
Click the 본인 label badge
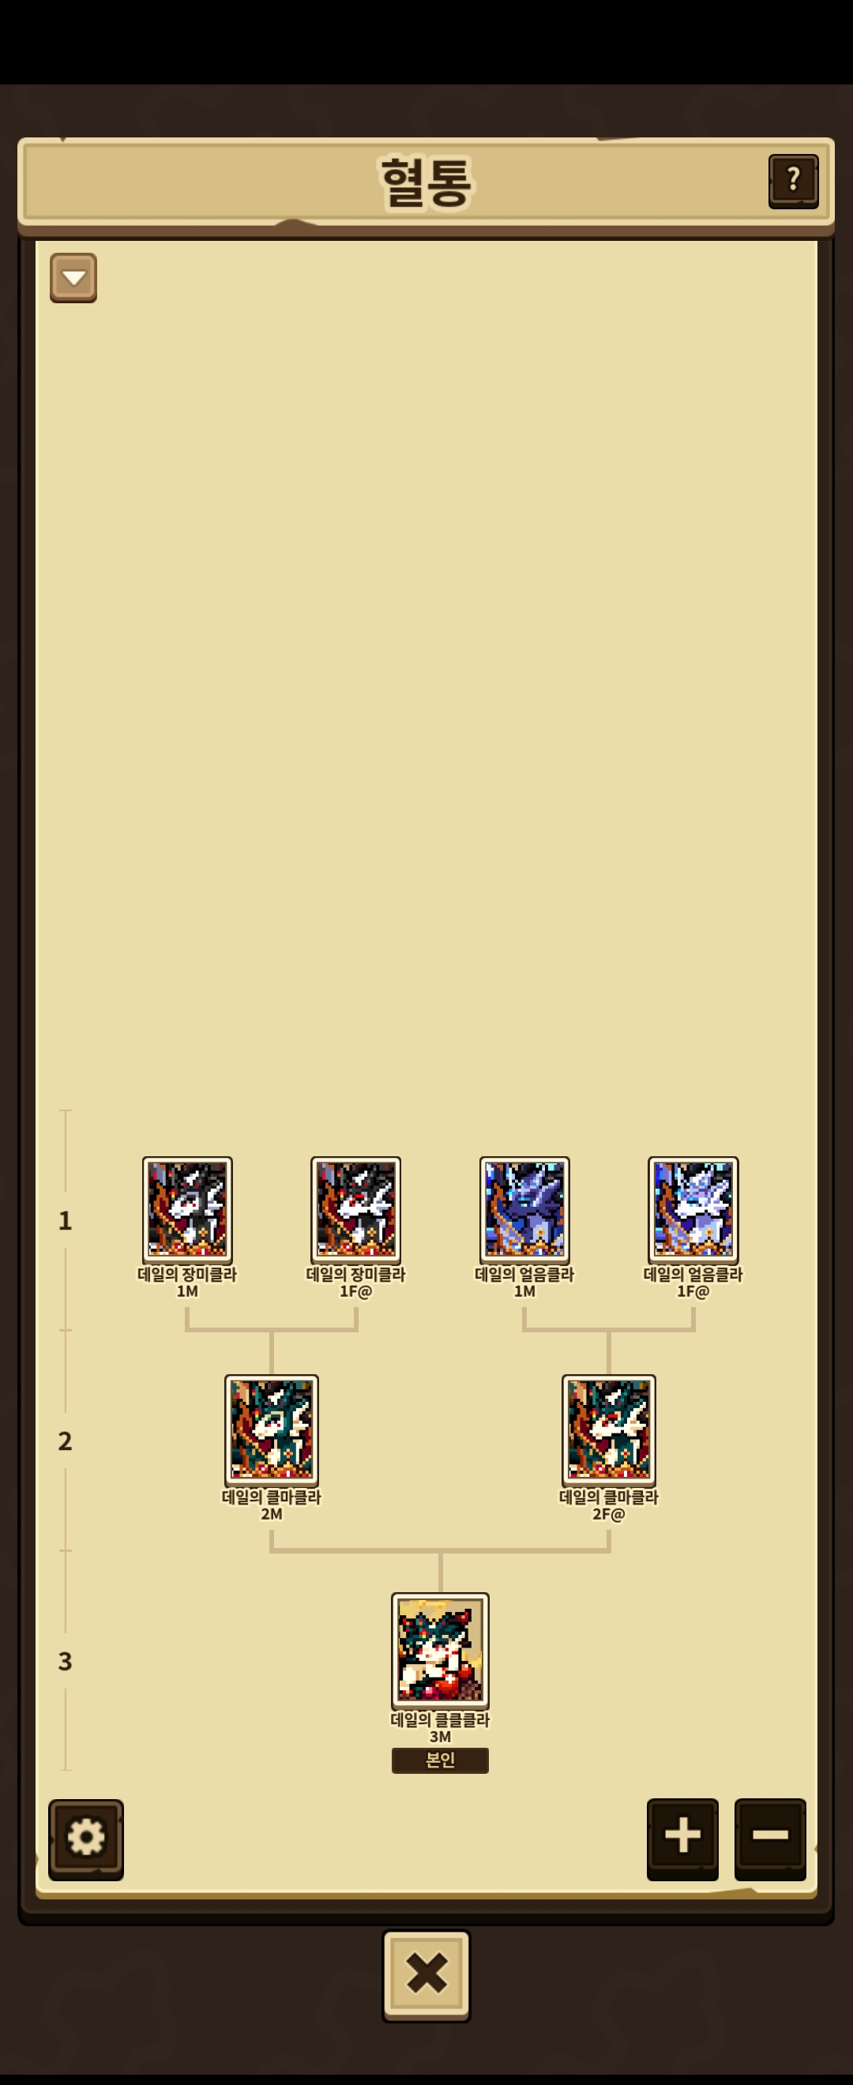coord(440,1760)
